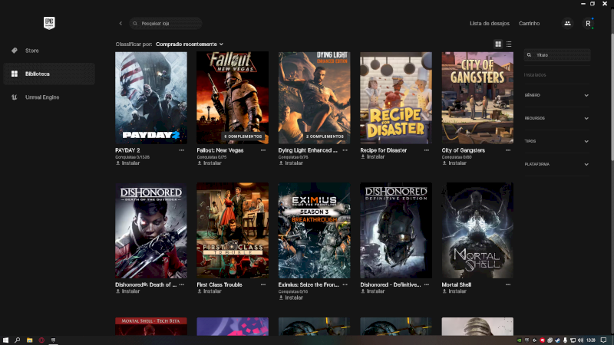Open File Explorer from taskbar
The width and height of the screenshot is (614, 345).
tap(29, 340)
